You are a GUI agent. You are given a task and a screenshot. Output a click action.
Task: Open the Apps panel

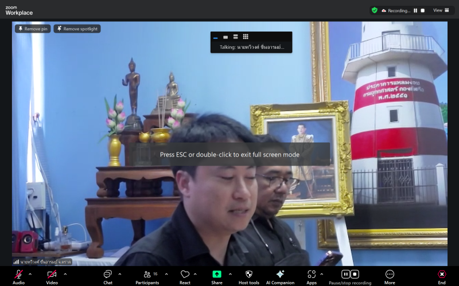[312, 275]
